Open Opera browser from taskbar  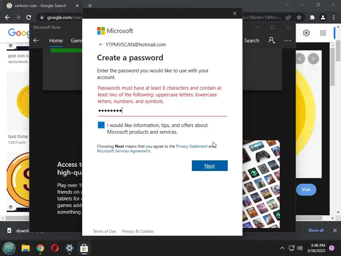pyautogui.click(x=55, y=248)
